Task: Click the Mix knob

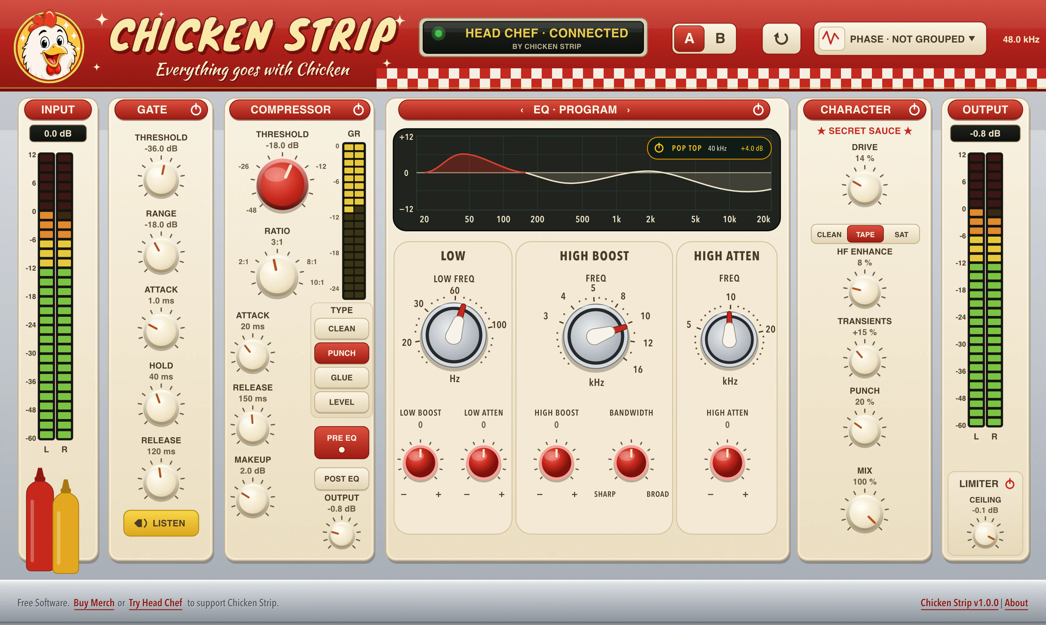Action: coord(864,514)
